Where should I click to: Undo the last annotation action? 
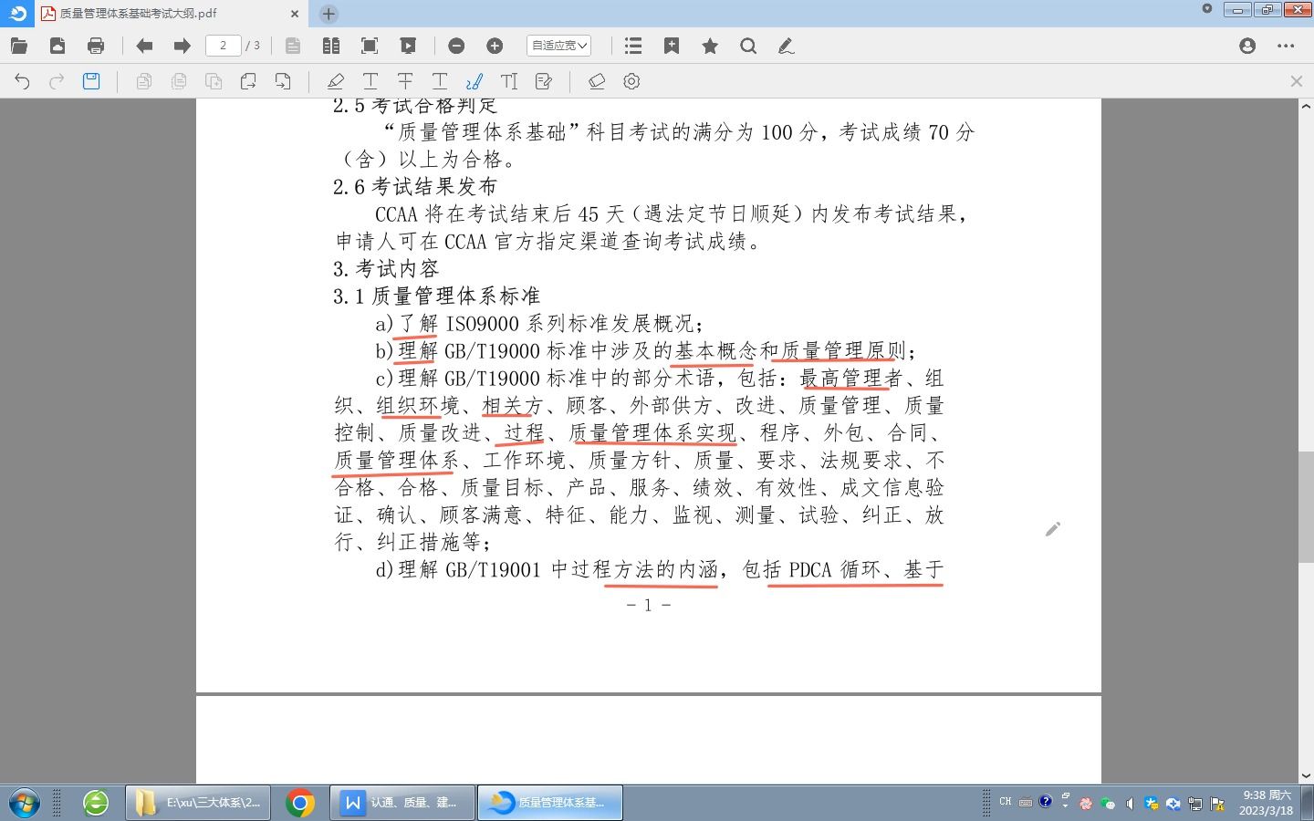pyautogui.click(x=22, y=81)
